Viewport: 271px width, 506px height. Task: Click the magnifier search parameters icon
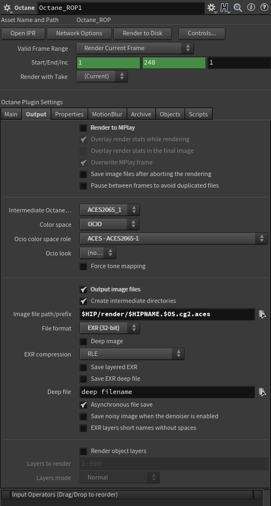click(238, 7)
